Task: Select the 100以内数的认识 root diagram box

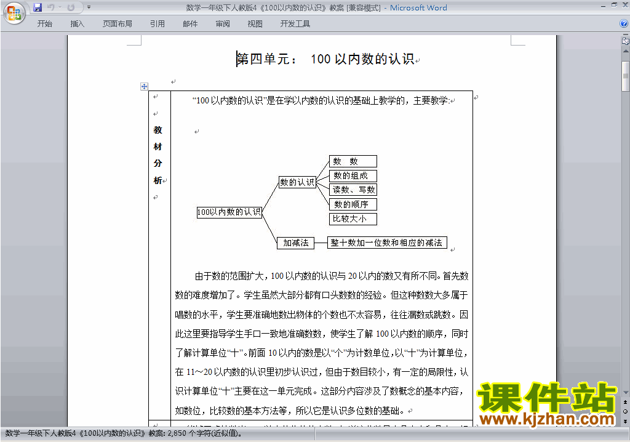Action: 229,212
